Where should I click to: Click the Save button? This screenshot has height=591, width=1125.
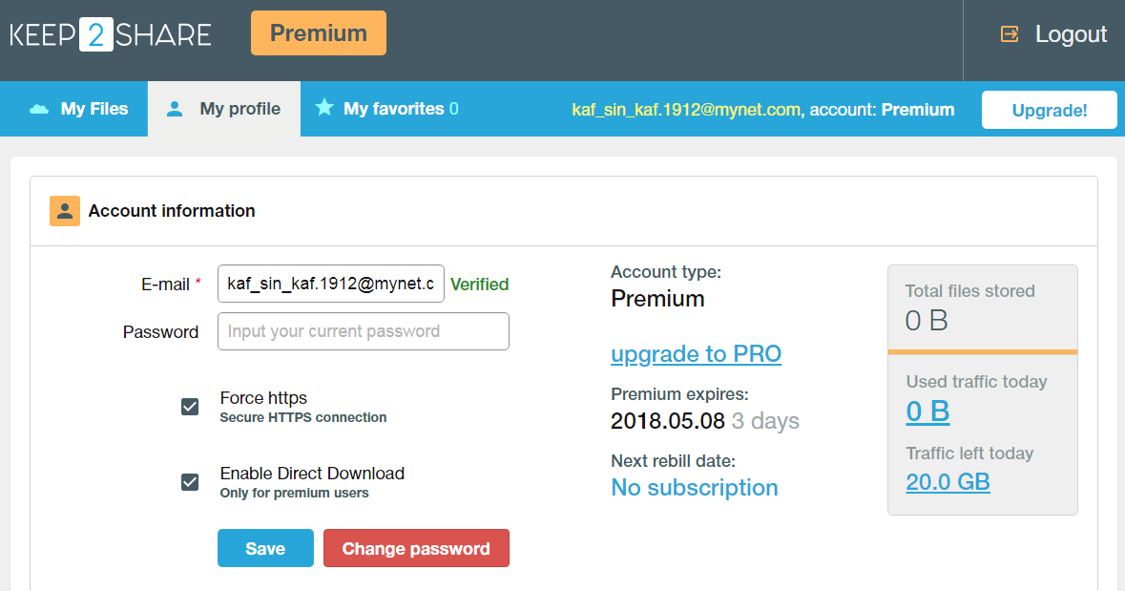coord(265,548)
